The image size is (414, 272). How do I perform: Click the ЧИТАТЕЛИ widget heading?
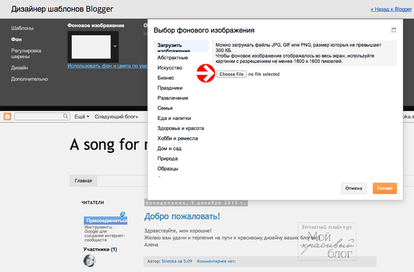[x=93, y=202]
